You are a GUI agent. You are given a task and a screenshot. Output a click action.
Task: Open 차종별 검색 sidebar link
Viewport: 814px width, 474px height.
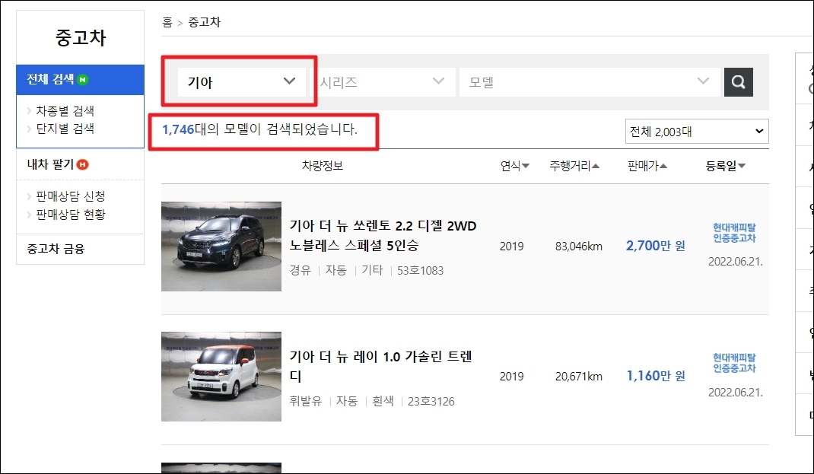pyautogui.click(x=65, y=110)
